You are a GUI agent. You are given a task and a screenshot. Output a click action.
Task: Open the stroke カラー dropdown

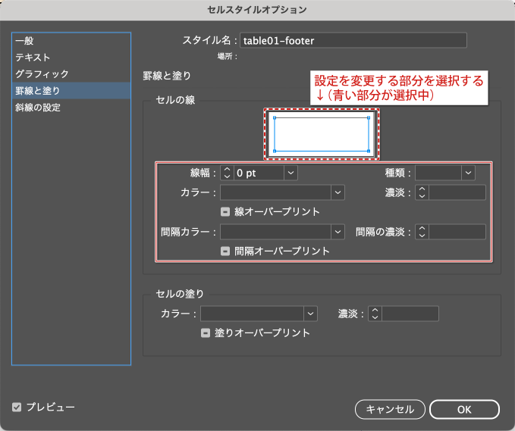click(338, 192)
